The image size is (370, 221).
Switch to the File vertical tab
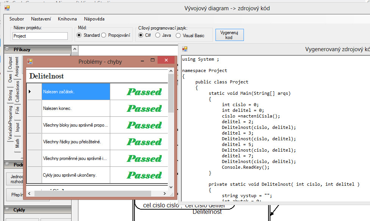click(x=17, y=110)
